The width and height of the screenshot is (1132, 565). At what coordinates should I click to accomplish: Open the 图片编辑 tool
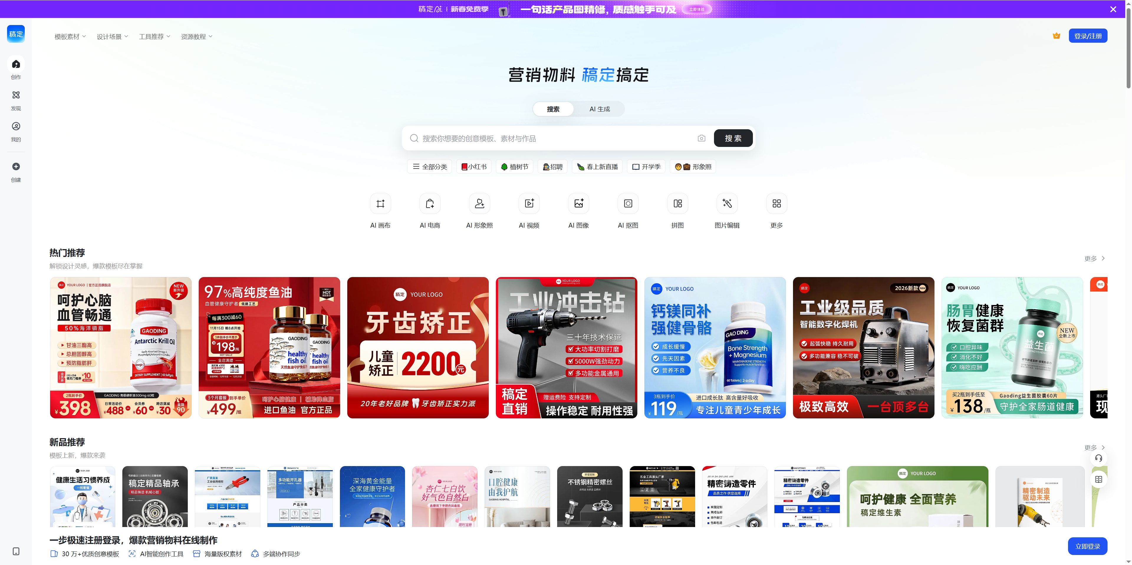point(727,211)
